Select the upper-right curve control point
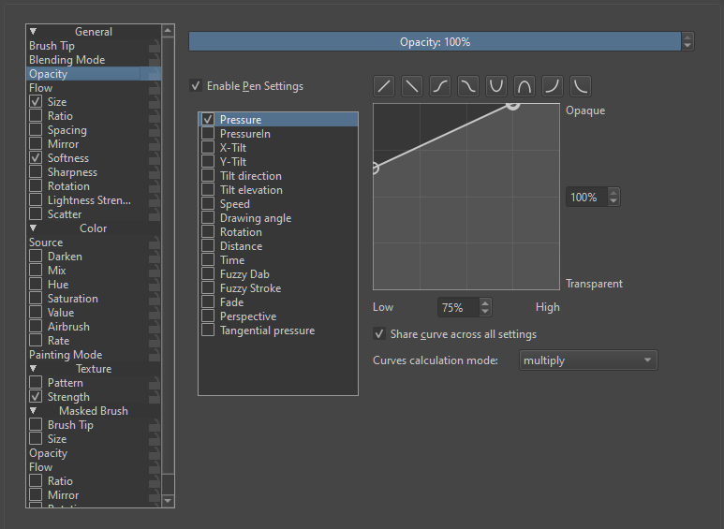The width and height of the screenshot is (724, 529). [x=512, y=104]
